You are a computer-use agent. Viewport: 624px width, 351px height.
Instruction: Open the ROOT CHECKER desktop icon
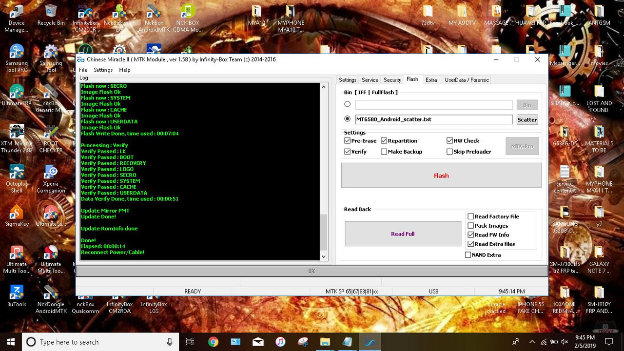click(x=51, y=138)
